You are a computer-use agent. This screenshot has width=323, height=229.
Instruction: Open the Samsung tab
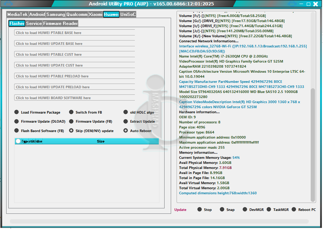pyautogui.click(x=56, y=14)
